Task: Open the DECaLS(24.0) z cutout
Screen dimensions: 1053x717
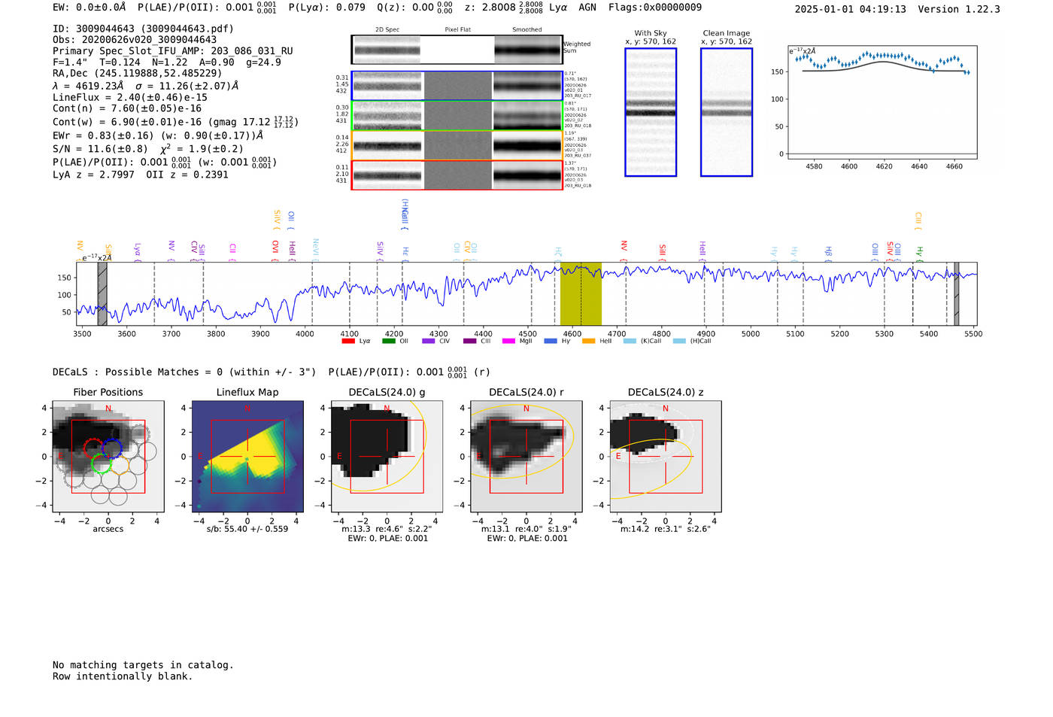Action: tap(666, 456)
